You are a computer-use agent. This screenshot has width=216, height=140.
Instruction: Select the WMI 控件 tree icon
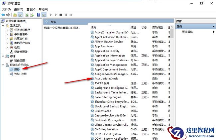point(11,74)
